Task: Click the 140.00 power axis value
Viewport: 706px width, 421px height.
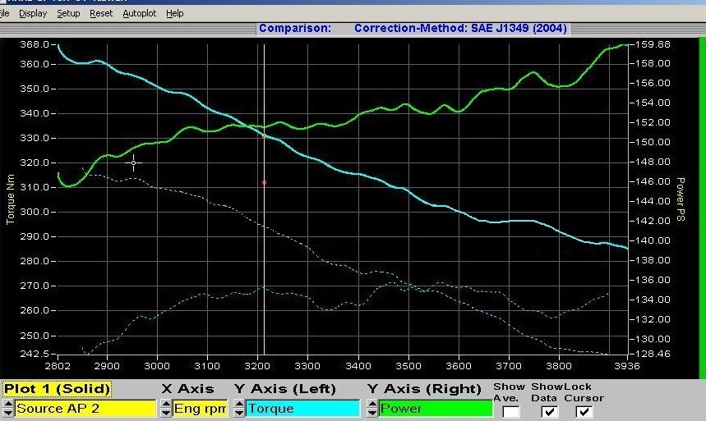Action: (x=653, y=240)
